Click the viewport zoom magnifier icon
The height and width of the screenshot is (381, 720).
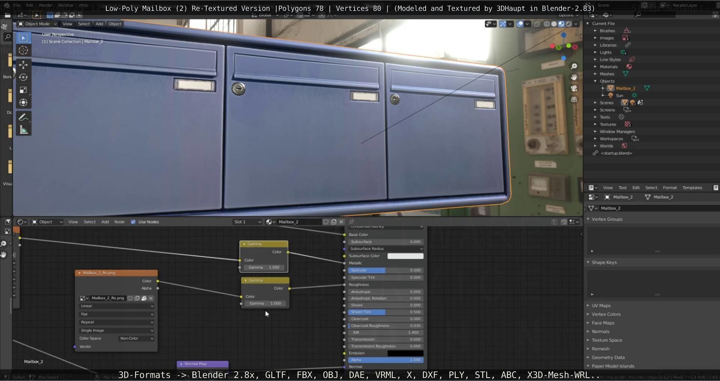pyautogui.click(x=574, y=66)
